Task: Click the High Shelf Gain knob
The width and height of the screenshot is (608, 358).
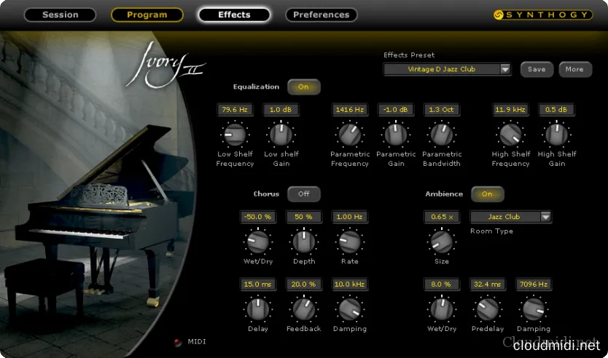Action: [556, 135]
